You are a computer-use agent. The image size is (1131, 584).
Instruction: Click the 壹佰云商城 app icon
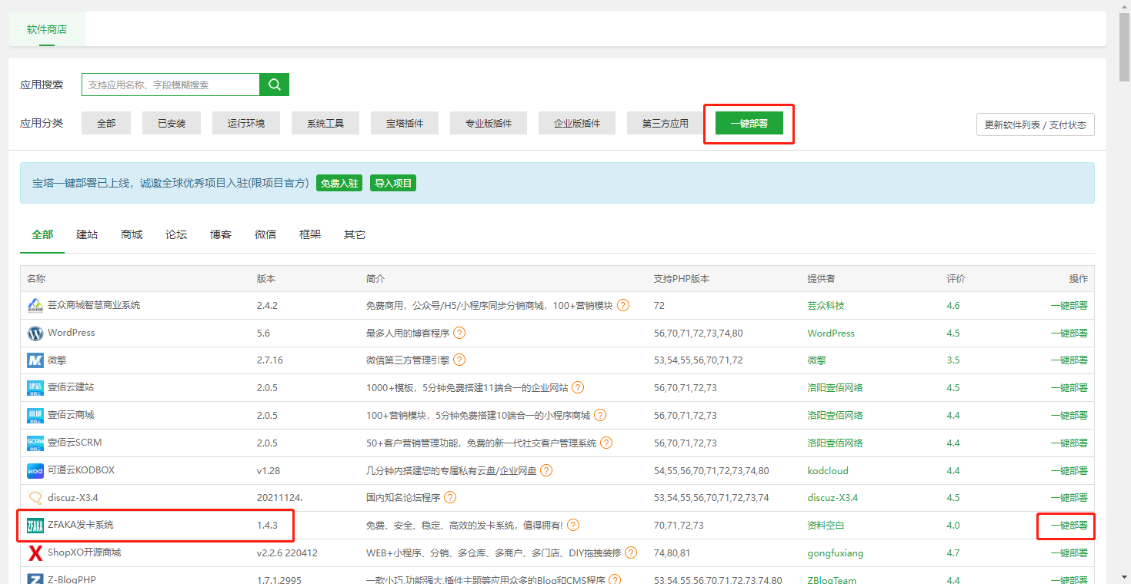click(35, 416)
